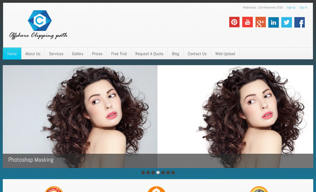
Task: Open the LinkedIn social icon
Action: [x=273, y=22]
